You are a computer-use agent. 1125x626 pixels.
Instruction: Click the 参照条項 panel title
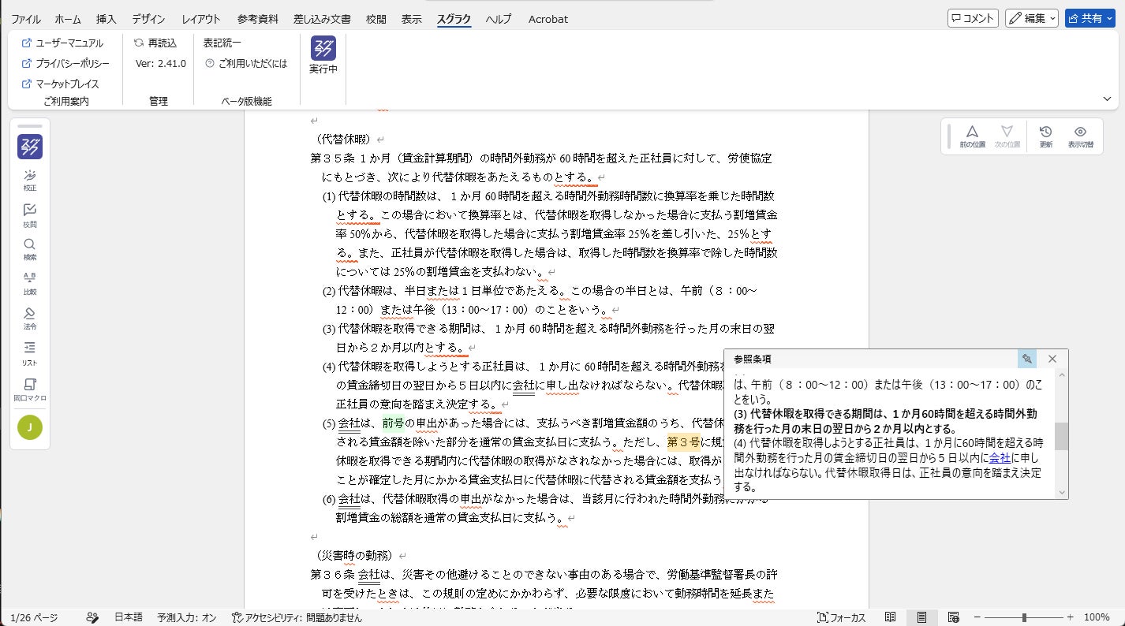pos(752,359)
